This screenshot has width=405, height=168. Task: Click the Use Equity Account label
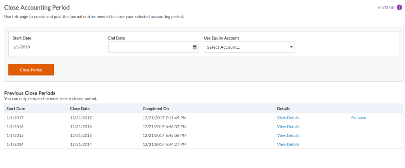click(221, 38)
